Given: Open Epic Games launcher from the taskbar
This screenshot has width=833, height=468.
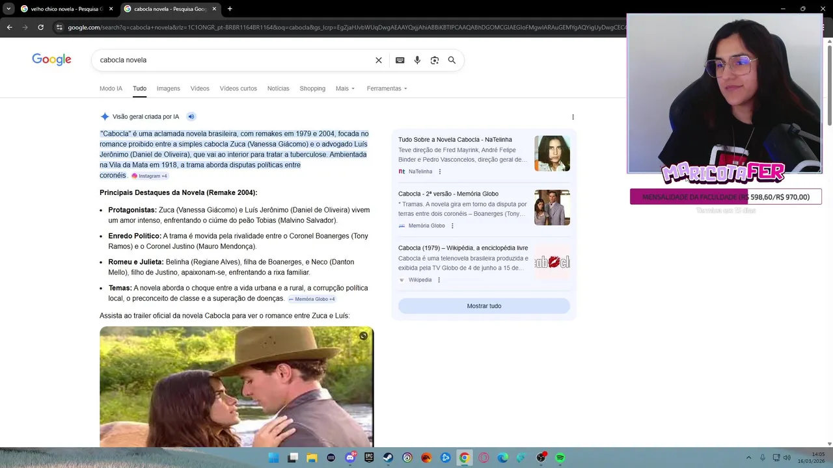Looking at the screenshot, I should (x=369, y=458).
